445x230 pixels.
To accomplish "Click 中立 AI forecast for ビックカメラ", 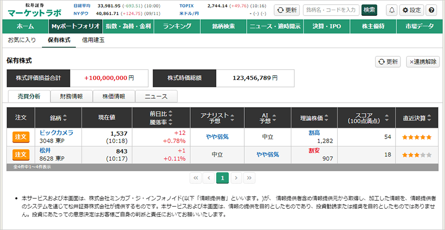I will [268, 136].
